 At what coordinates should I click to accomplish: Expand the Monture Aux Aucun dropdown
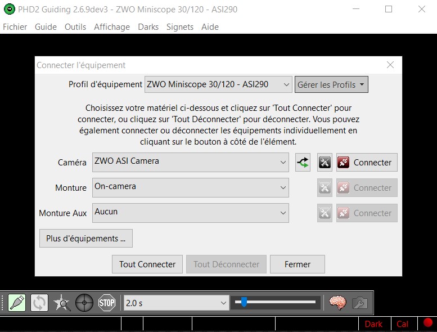pos(191,213)
